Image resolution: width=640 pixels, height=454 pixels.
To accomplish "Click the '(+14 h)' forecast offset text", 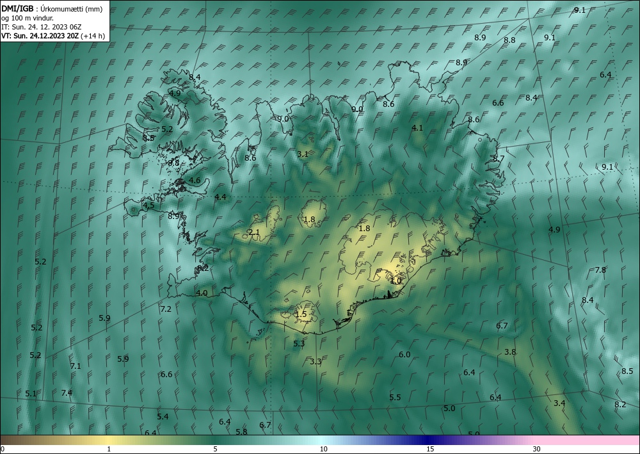I will point(93,36).
